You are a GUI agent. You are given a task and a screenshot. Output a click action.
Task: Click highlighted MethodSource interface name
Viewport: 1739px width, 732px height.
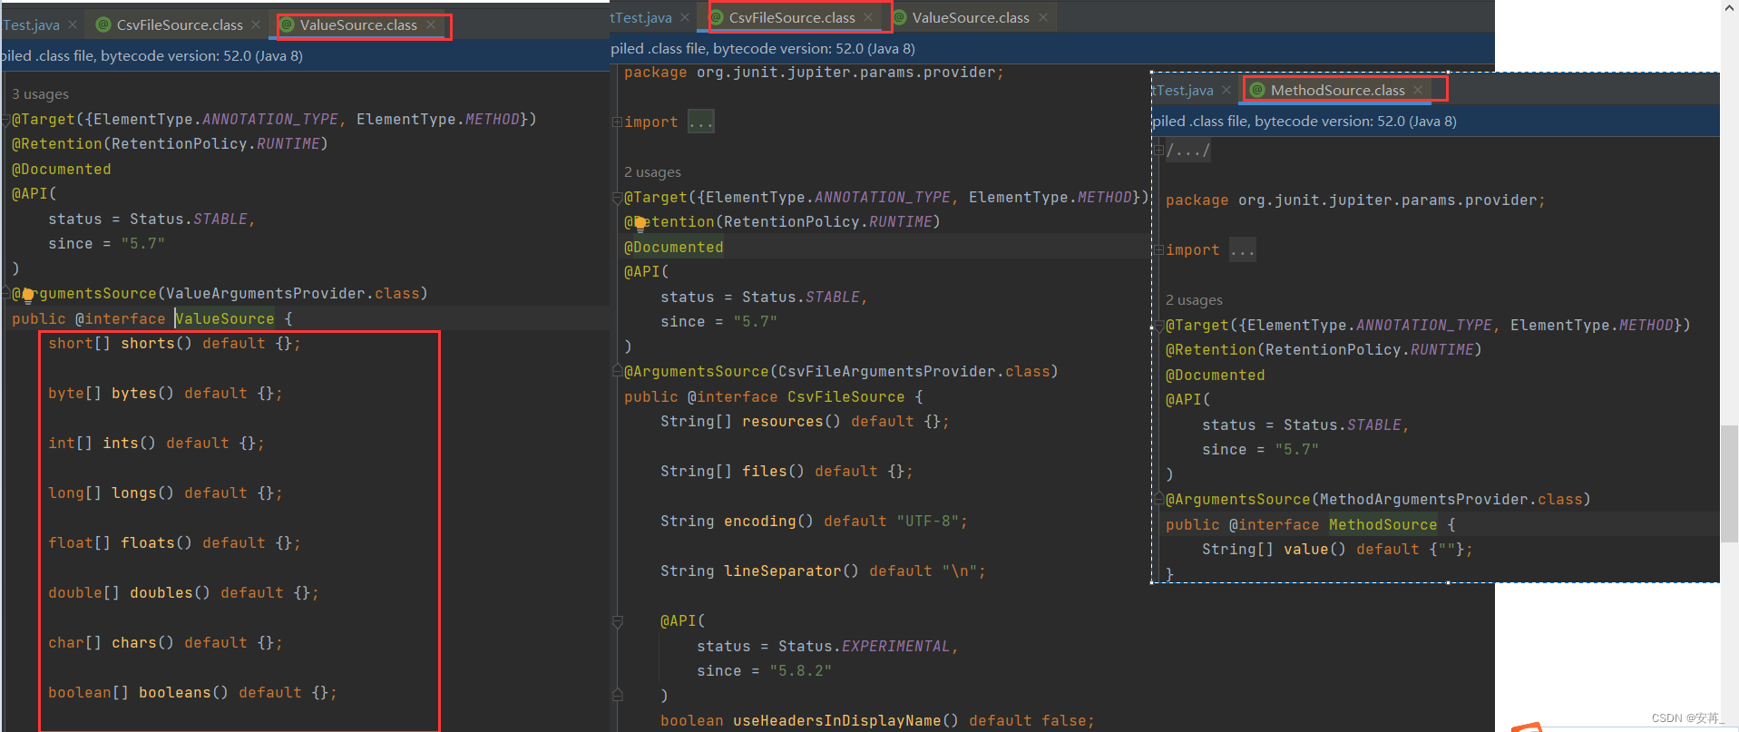1382,525
